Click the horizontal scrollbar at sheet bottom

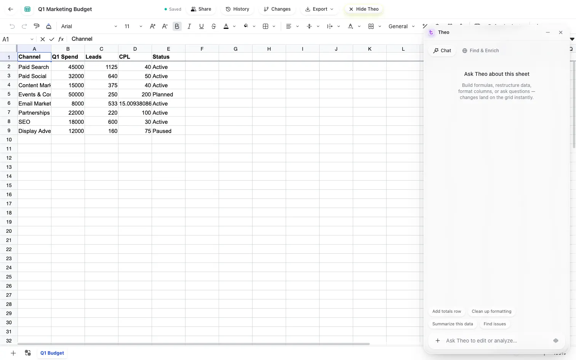tap(194, 344)
